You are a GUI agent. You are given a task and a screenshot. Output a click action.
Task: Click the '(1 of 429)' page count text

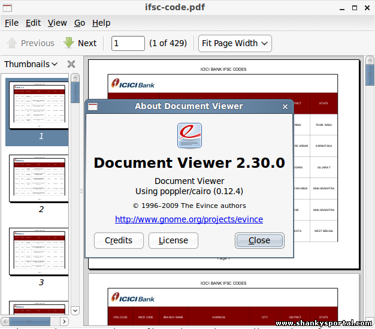[168, 43]
